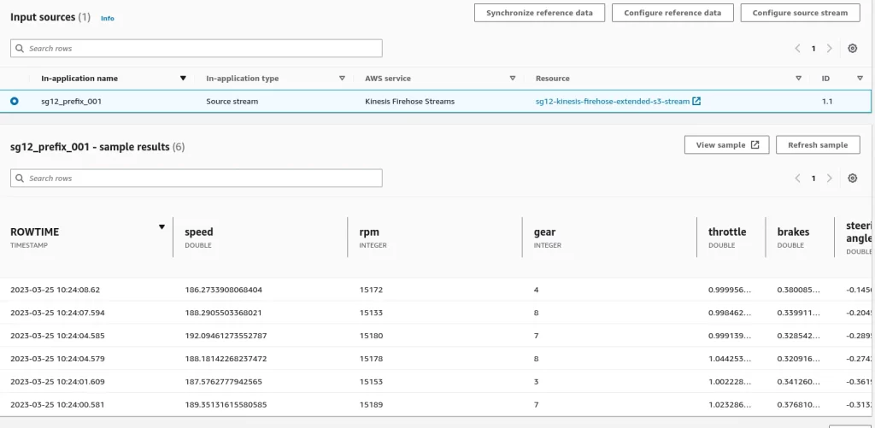Click Refresh sample button
Screen dimensions: 875x428
click(818, 145)
